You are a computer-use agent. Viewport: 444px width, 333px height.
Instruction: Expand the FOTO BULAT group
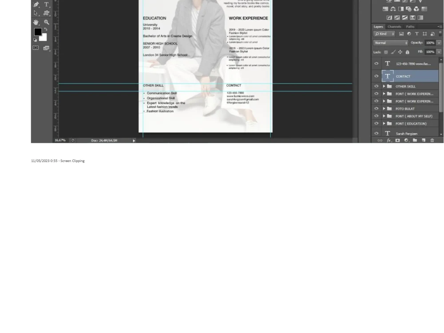384,108
